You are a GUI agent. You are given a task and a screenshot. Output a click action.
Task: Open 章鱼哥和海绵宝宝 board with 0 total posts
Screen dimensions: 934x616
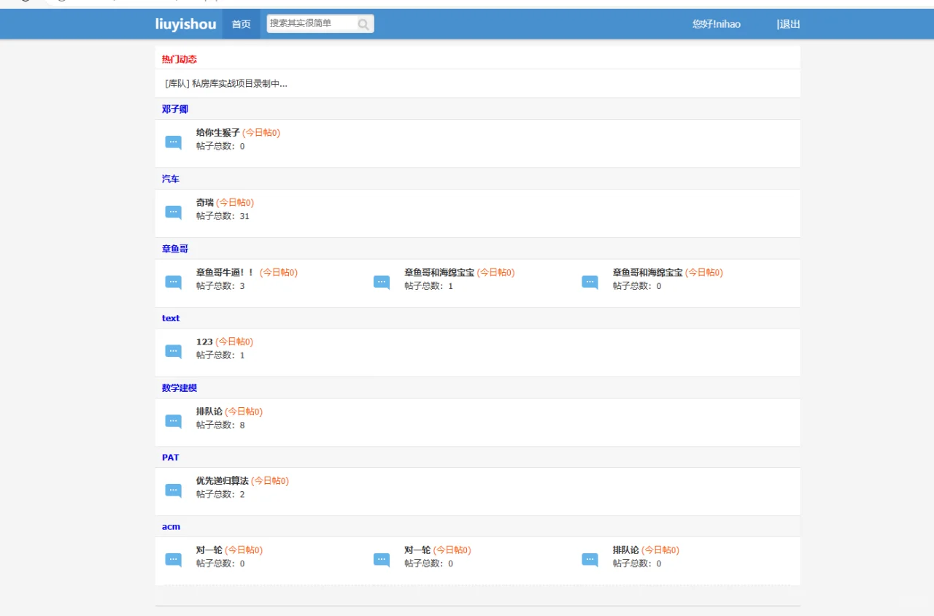point(648,272)
